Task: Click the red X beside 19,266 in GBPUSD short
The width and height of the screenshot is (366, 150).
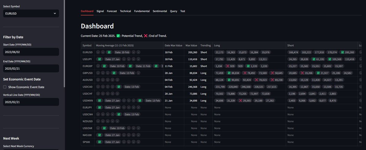Action: tap(303, 73)
